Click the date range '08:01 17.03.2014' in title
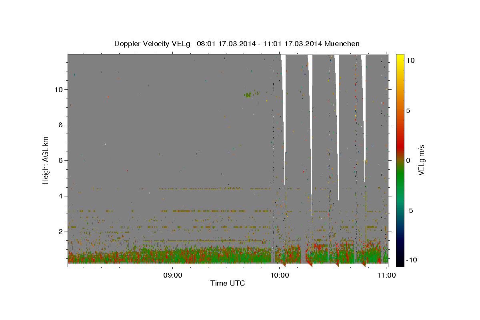 pos(226,44)
